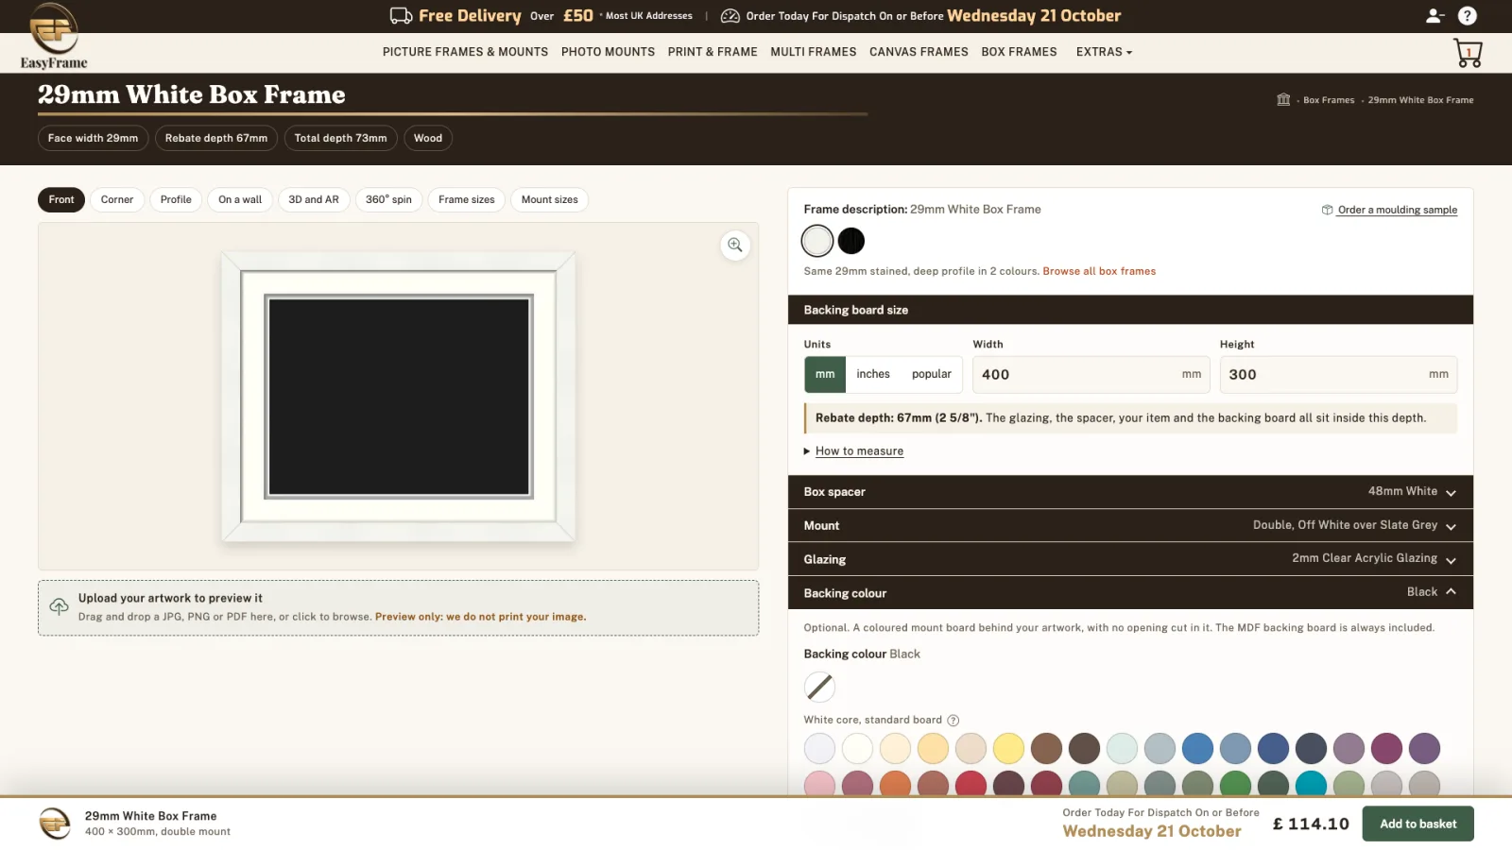Pick the plum magenta backing colour swatch
Image resolution: width=1512 pixels, height=850 pixels.
pyautogui.click(x=1386, y=748)
